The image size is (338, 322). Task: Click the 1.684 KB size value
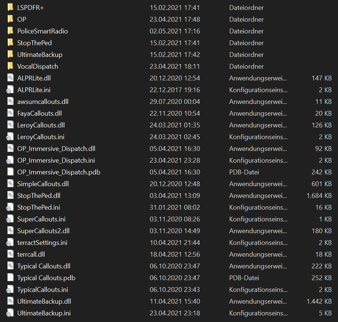[319, 195]
